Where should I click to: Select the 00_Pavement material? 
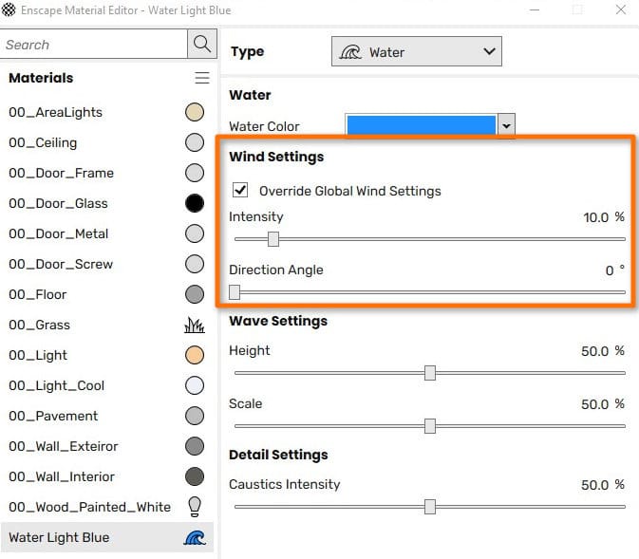(x=53, y=416)
